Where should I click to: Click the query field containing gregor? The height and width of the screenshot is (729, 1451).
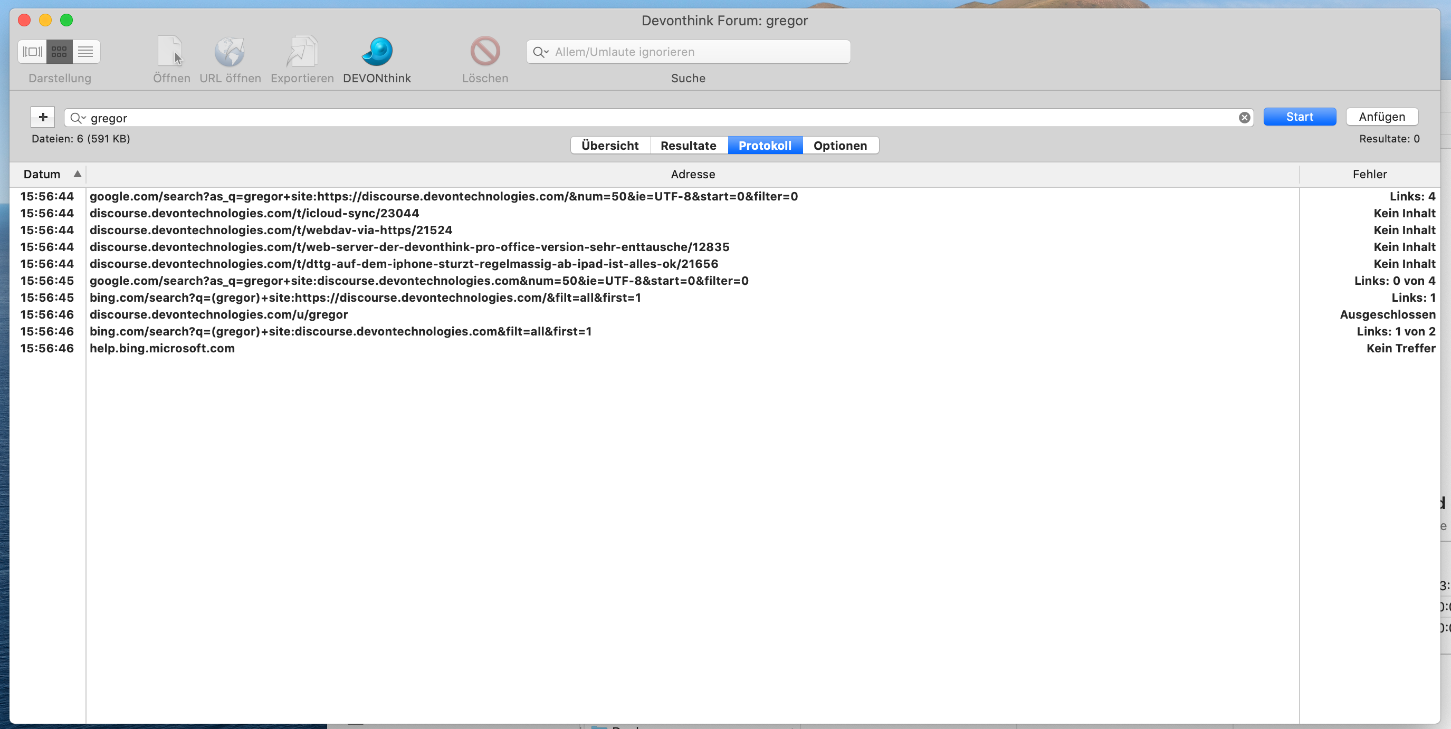(x=659, y=118)
